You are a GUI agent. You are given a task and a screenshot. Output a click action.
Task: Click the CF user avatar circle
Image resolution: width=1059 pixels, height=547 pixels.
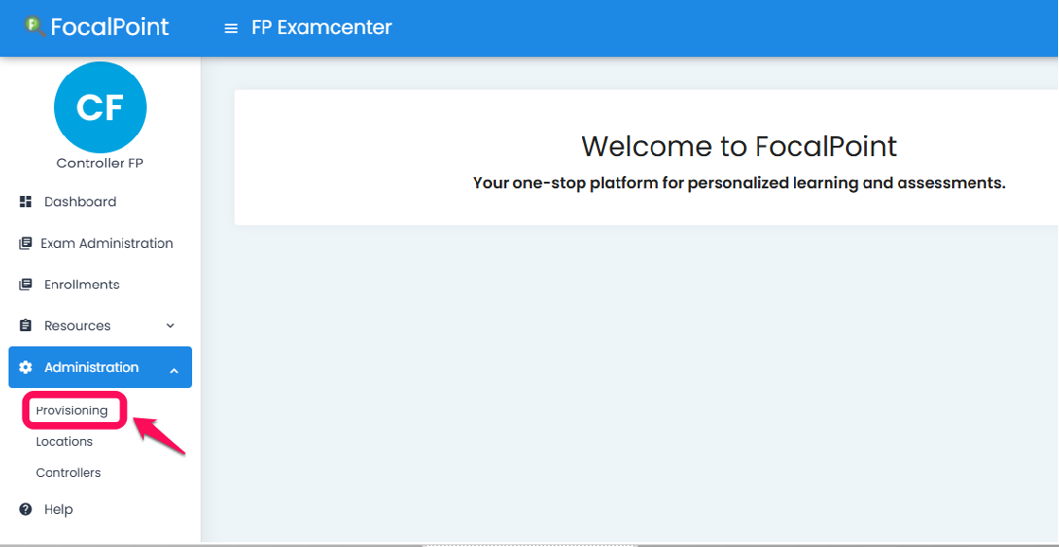100,107
